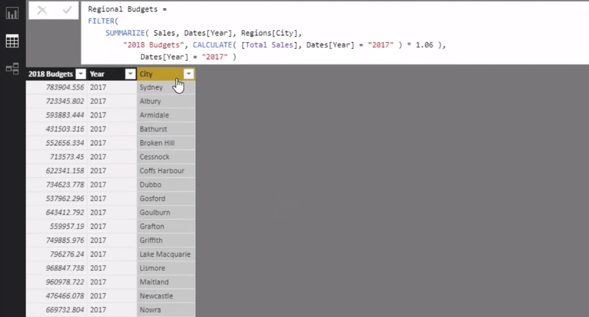Select budget value 960978.722
This screenshot has height=317, width=589.
56,282
